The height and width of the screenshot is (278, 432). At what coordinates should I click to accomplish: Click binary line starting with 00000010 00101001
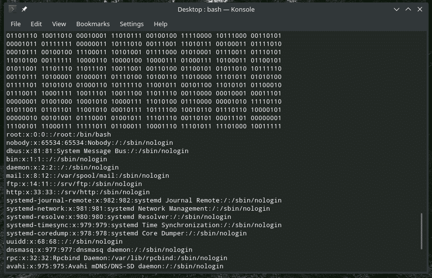pyautogui.click(x=144, y=118)
